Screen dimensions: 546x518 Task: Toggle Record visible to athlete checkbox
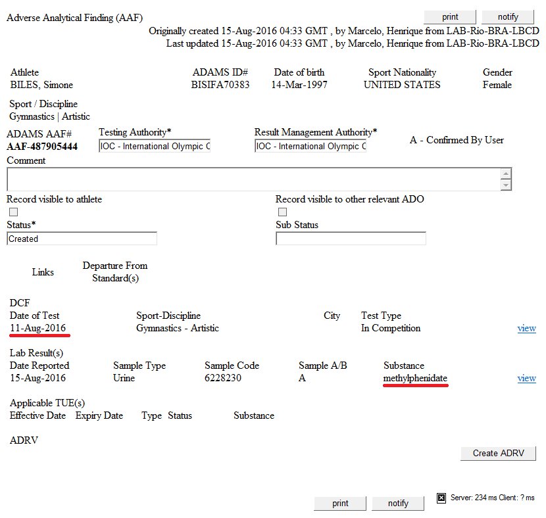(14, 212)
